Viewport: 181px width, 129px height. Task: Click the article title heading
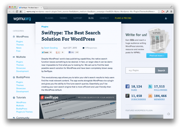pos(71,36)
